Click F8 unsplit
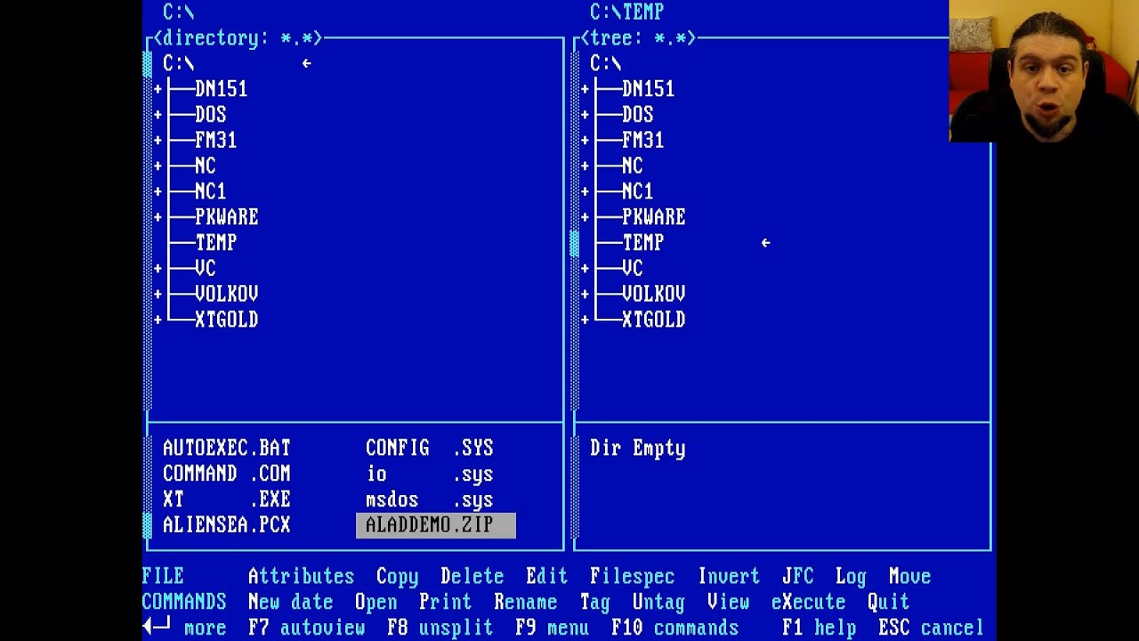Screen dimensions: 1139x641 click(440, 629)
